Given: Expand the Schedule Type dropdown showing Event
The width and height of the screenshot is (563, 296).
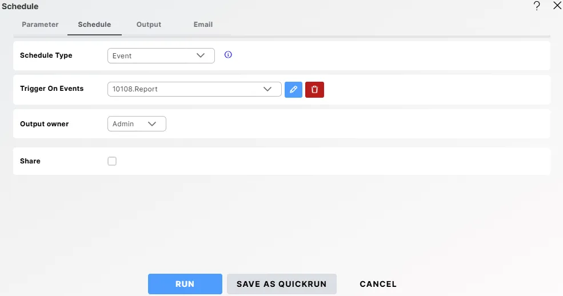Looking at the screenshot, I should tap(161, 55).
